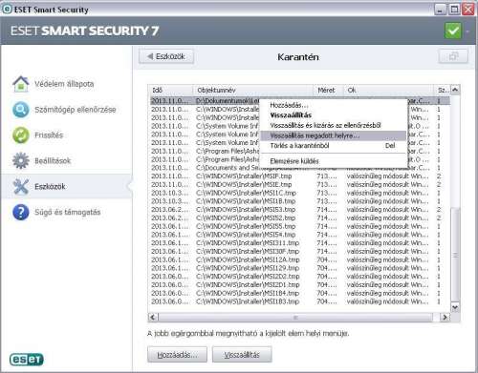Open window in separate view button
Viewport: 478px width, 373px height.
point(453,56)
